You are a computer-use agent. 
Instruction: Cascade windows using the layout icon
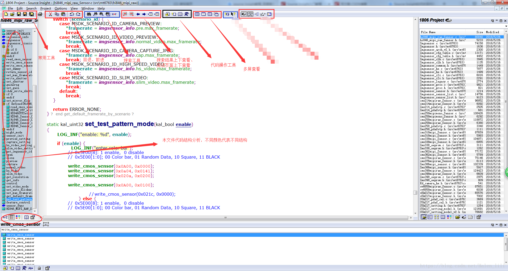pyautogui.click(x=216, y=14)
